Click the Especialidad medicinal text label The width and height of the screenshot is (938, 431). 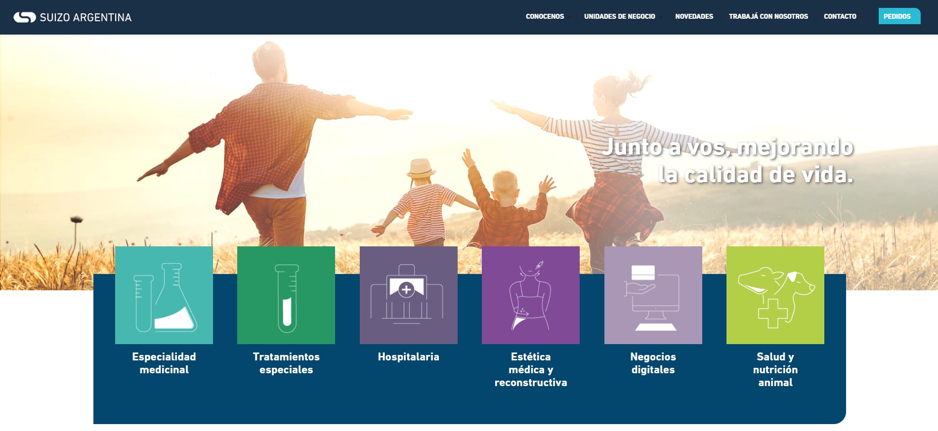(x=164, y=363)
